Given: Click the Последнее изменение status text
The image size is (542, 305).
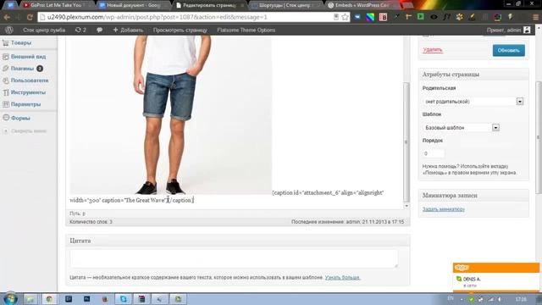Looking at the screenshot, I should (x=347, y=222).
